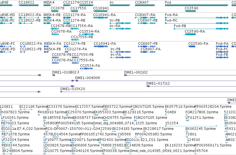Screen dimensions: 236x155
Task: Click clone label DME1-015K20
Action: point(73,89)
